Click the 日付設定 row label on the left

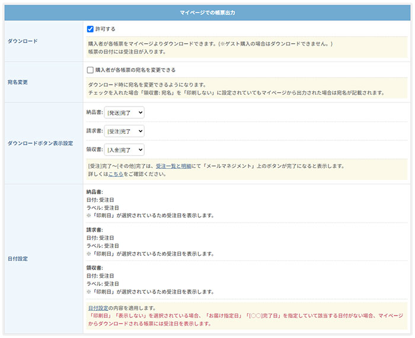(x=17, y=259)
